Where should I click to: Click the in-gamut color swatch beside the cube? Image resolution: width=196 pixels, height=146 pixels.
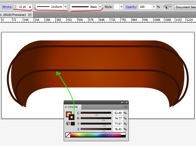click(73, 123)
